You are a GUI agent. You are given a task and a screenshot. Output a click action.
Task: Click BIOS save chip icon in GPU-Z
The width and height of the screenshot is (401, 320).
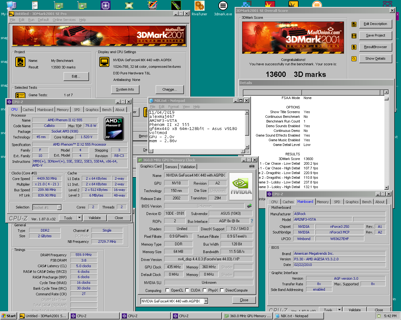tap(249, 206)
